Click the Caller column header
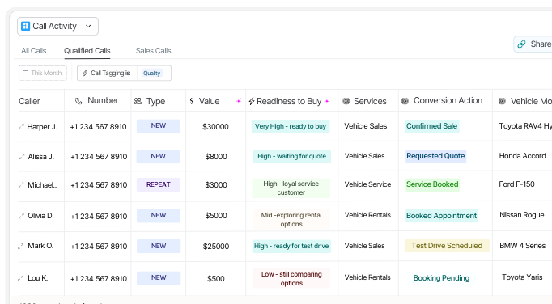The image size is (552, 304). point(30,101)
